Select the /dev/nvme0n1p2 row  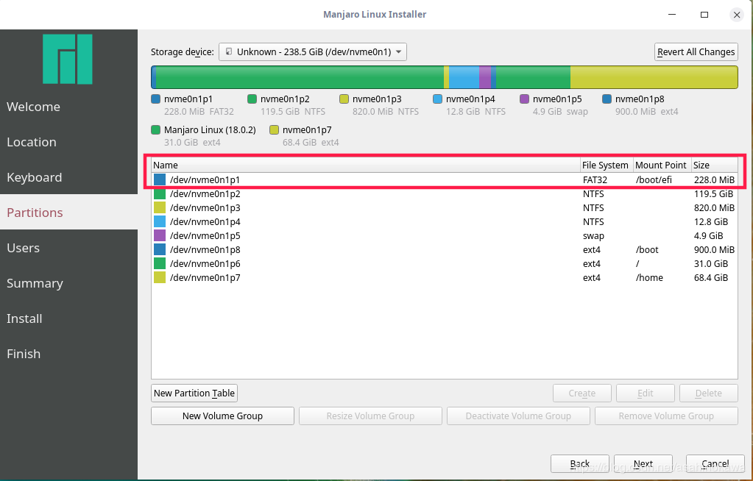[445, 194]
